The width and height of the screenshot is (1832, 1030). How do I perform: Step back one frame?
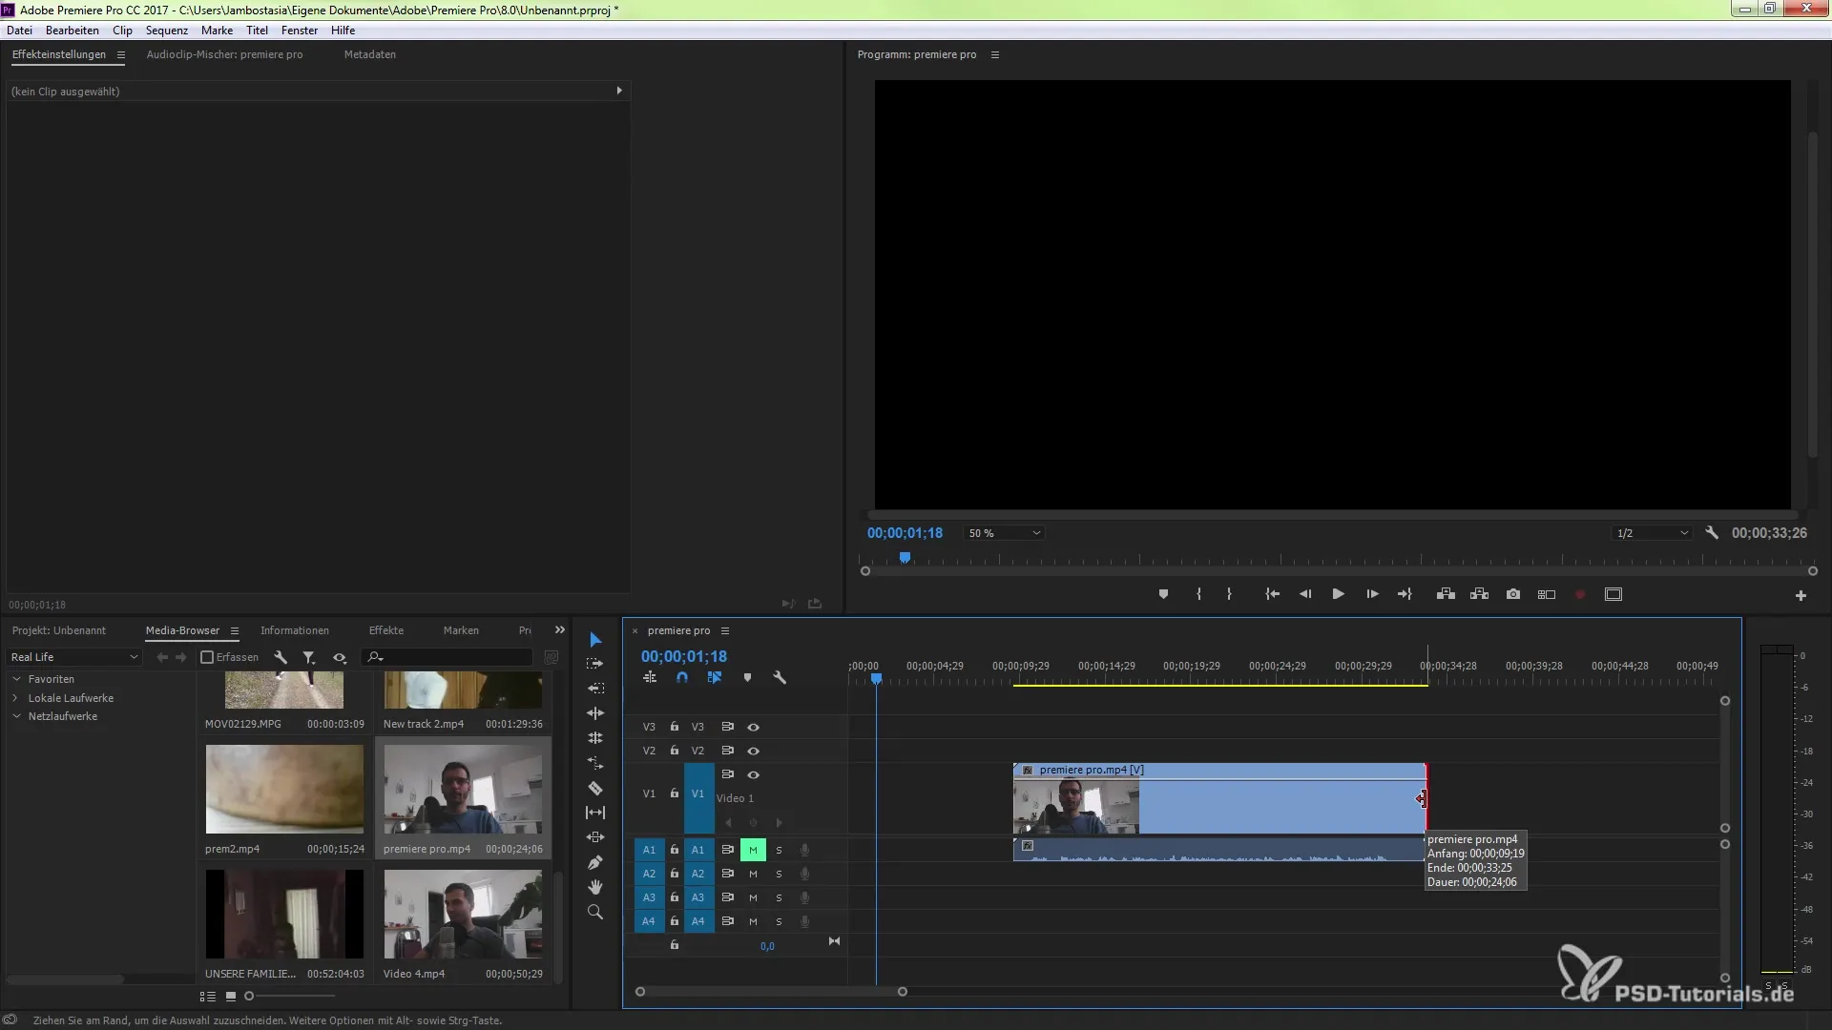click(1305, 594)
